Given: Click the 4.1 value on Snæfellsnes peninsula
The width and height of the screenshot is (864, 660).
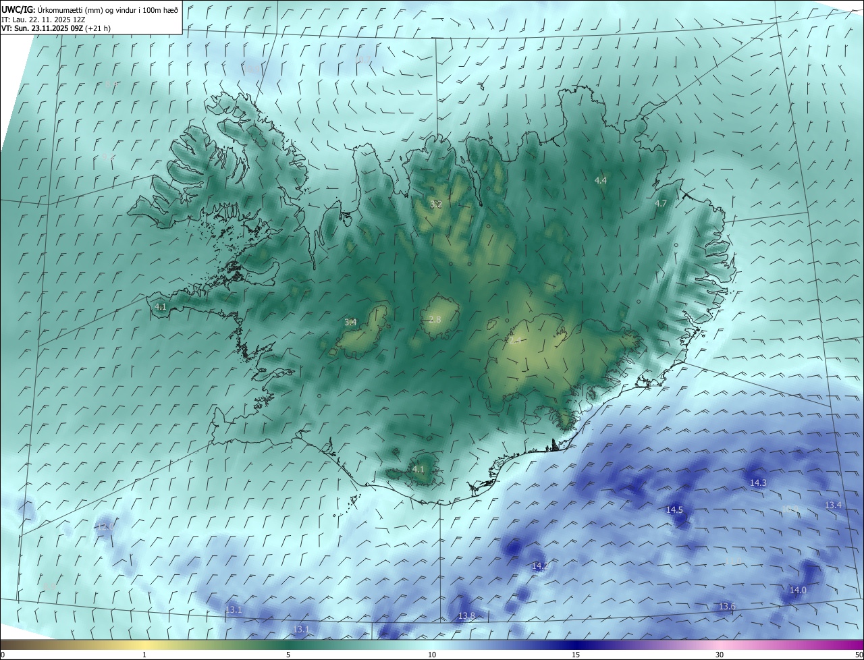Looking at the screenshot, I should tap(161, 306).
